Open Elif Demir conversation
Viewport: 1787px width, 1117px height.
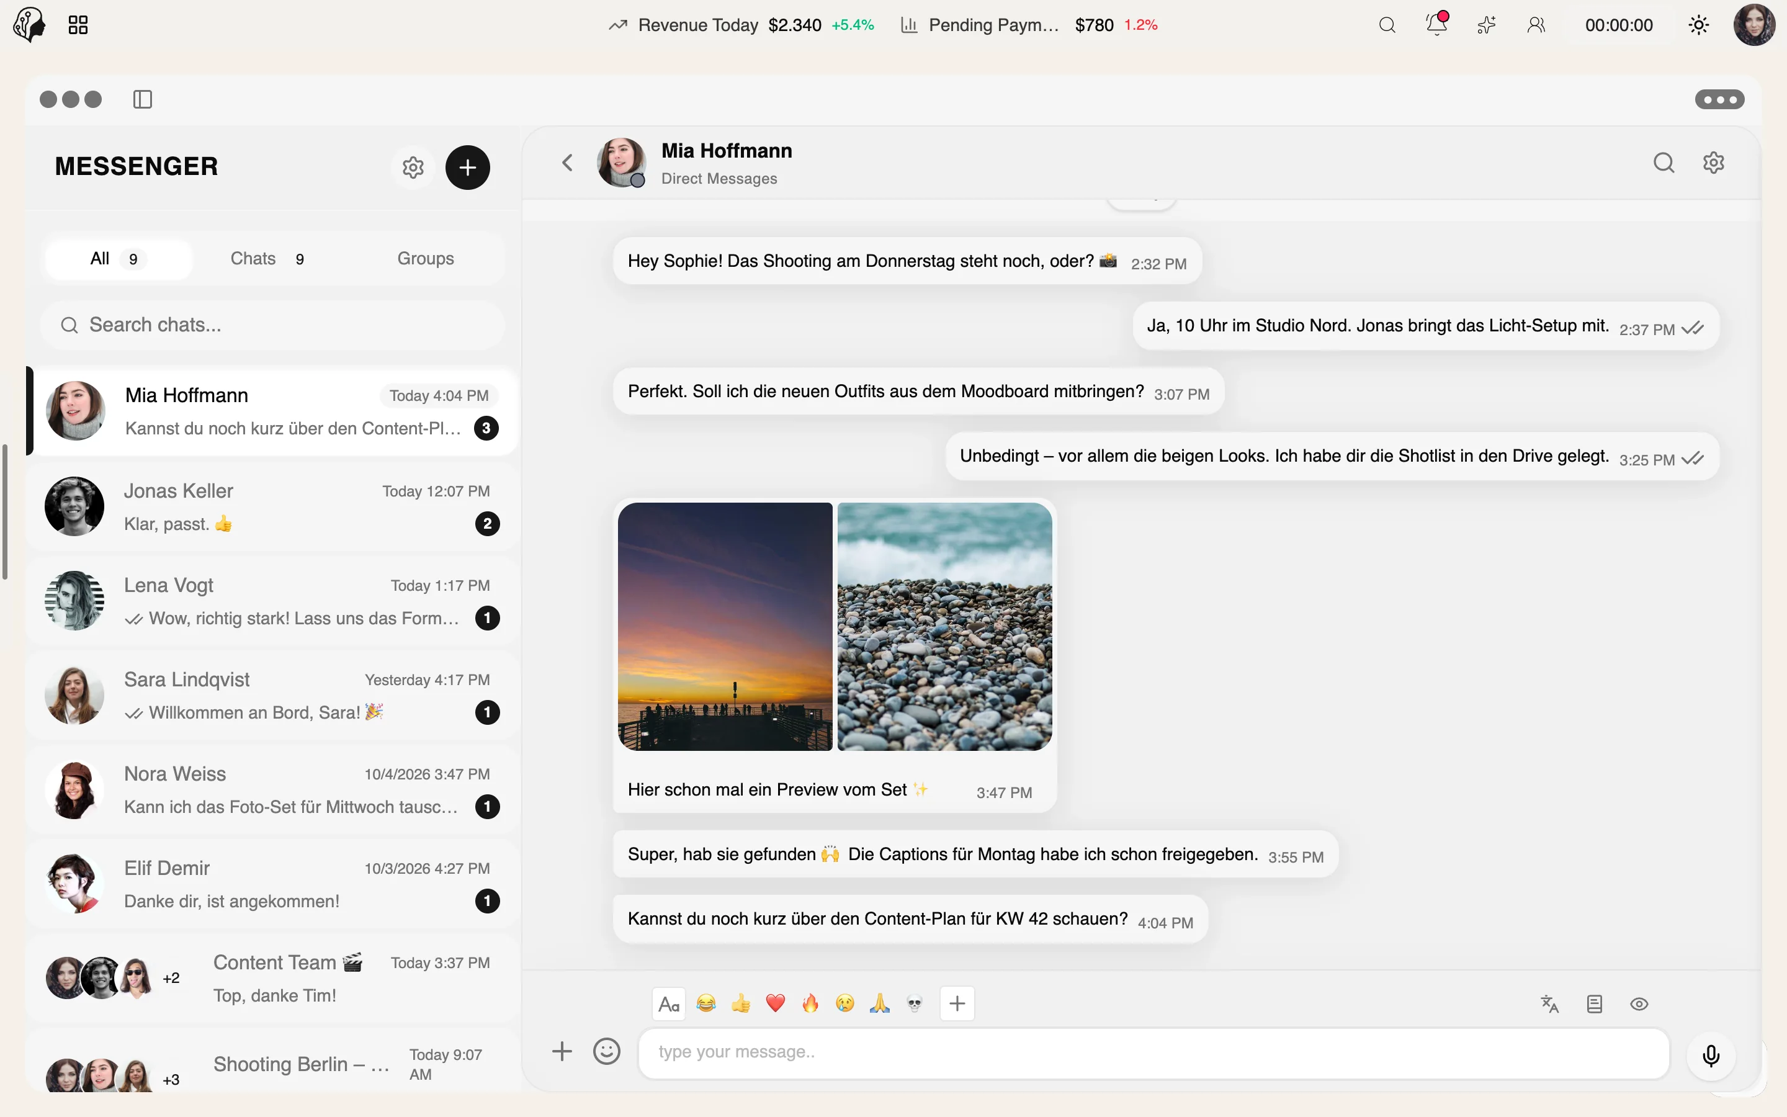(272, 884)
